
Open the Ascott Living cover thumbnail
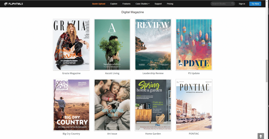click(112, 45)
